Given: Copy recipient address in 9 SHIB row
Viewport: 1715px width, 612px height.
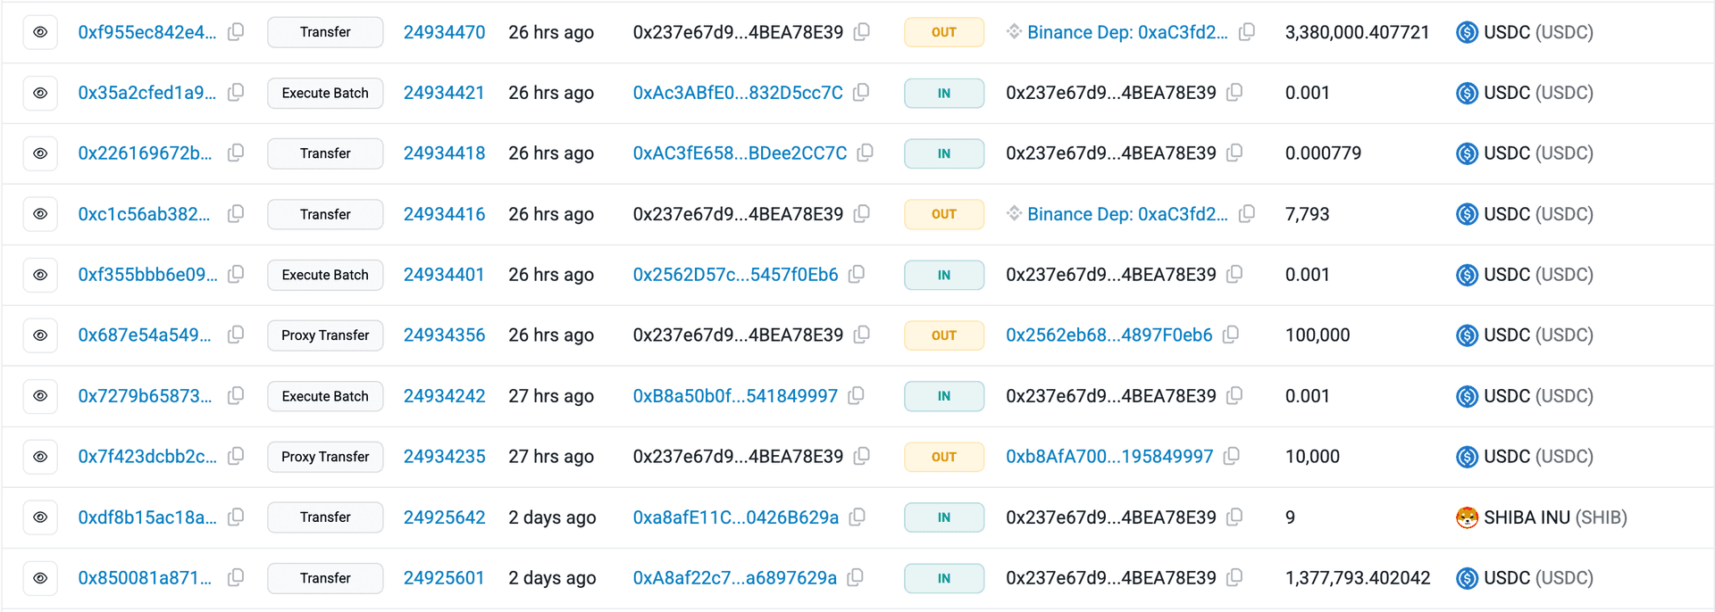Looking at the screenshot, I should pyautogui.click(x=1234, y=517).
